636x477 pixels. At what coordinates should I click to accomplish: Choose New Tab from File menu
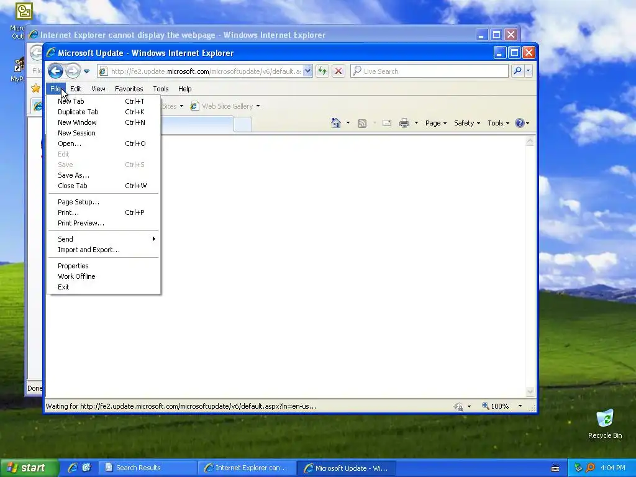[x=103, y=101]
